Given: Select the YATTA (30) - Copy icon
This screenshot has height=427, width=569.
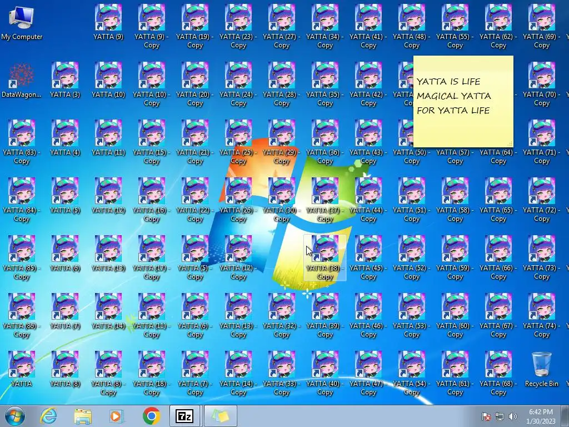Looking at the screenshot, I should (x=282, y=200).
